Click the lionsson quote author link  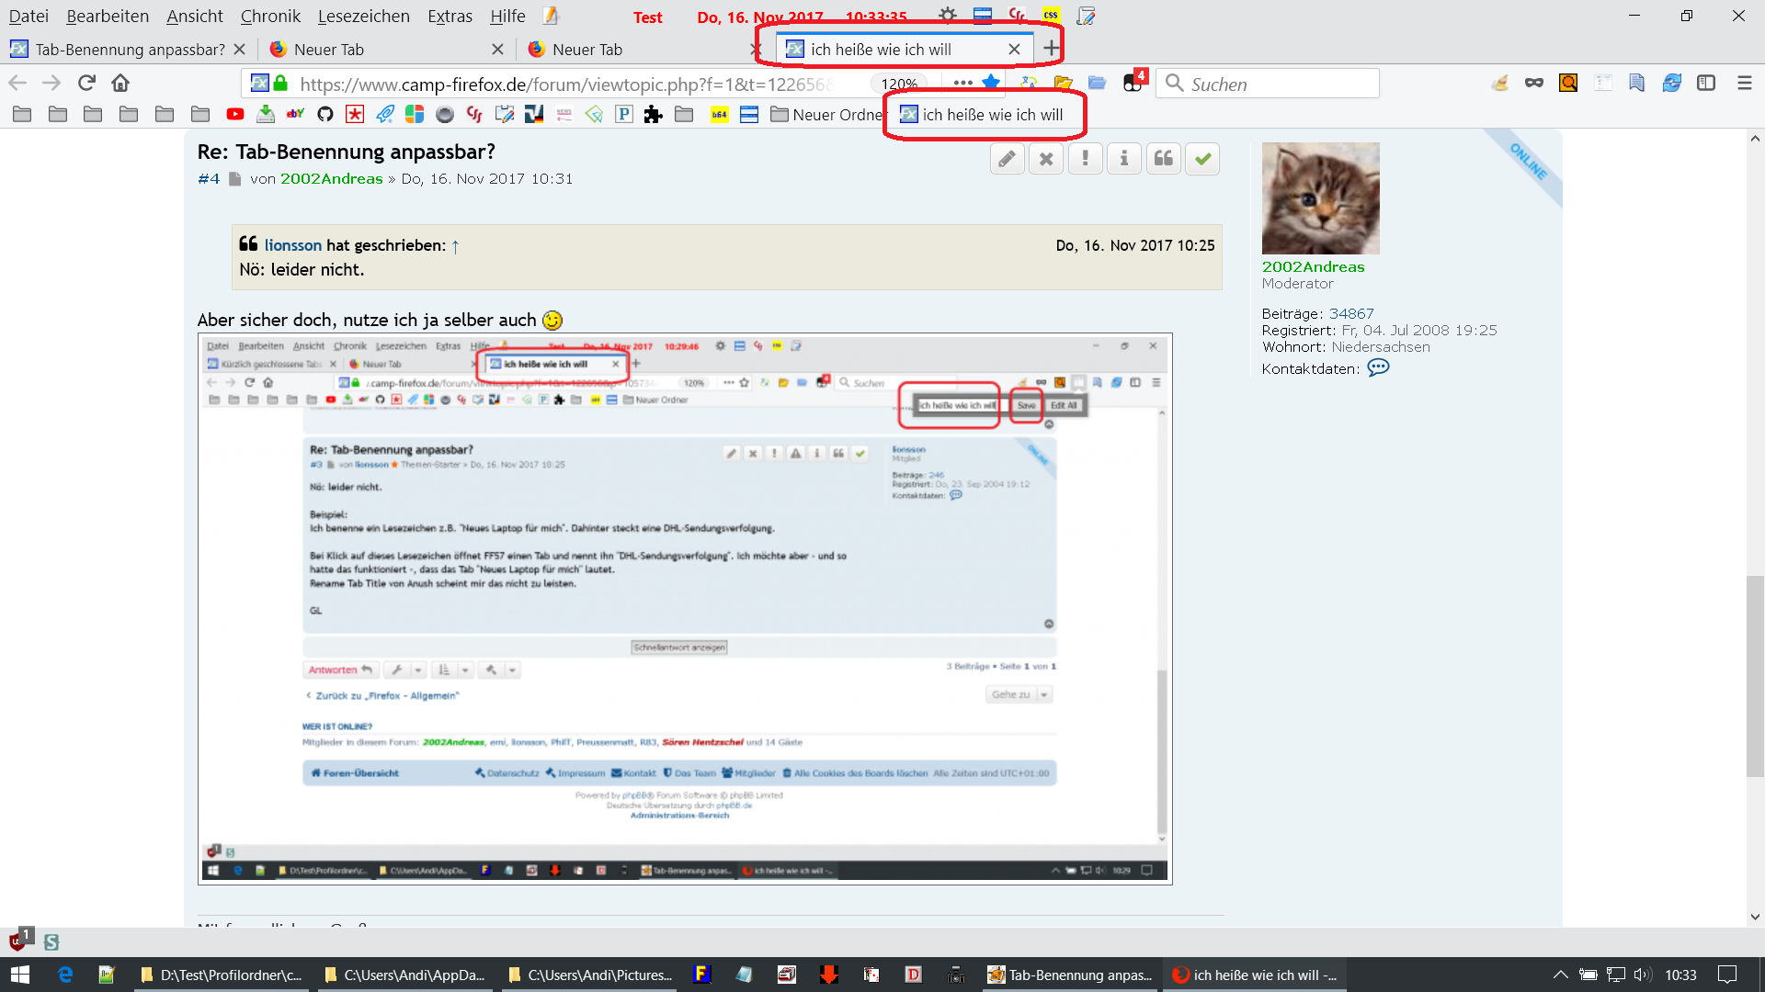(x=292, y=245)
